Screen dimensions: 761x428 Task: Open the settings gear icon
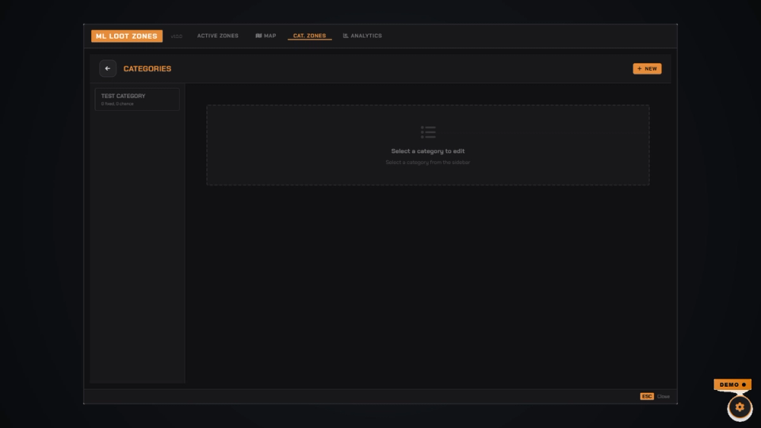tap(739, 407)
